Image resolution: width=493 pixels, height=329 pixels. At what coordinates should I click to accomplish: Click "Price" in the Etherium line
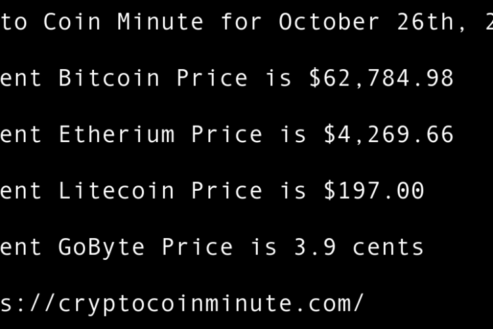[x=227, y=135]
